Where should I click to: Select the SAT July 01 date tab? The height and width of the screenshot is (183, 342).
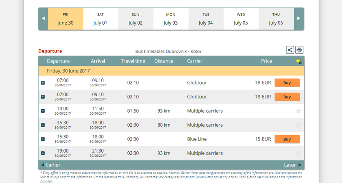[x=101, y=19]
